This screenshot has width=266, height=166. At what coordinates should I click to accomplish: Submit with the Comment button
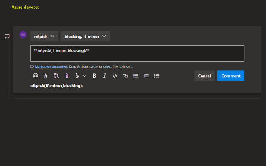coord(231,76)
